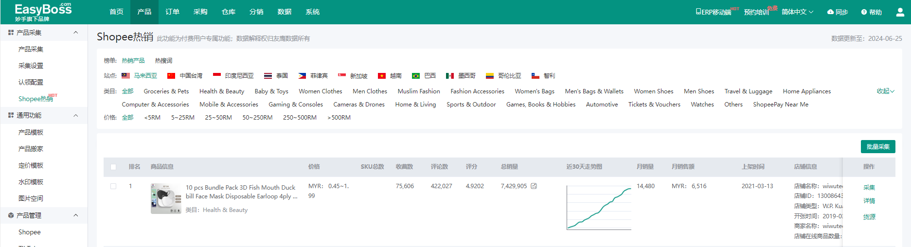Select the Mexico flag site
The width and height of the screenshot is (911, 247).
450,76
